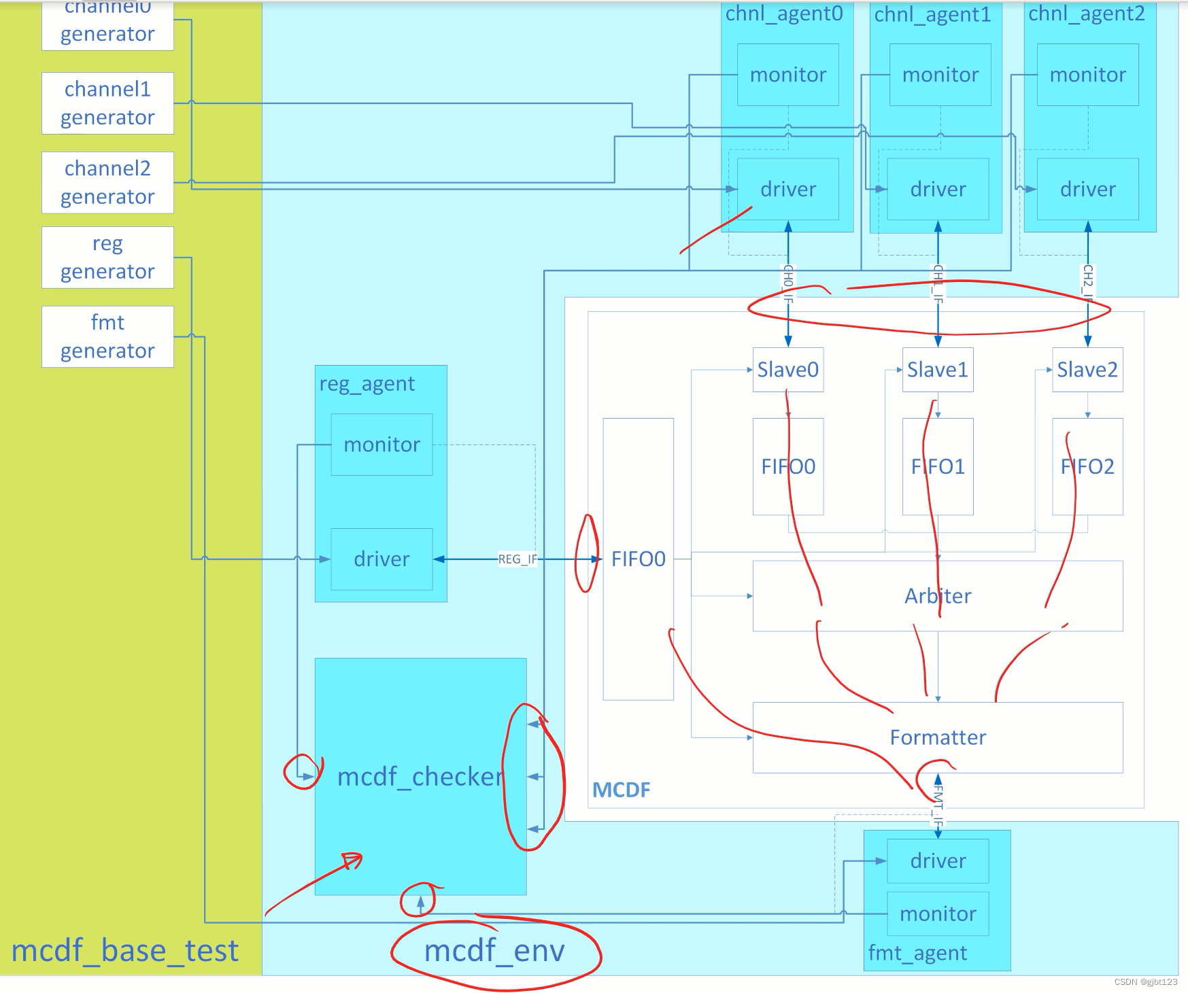This screenshot has width=1188, height=993.
Task: Click the chnl_agent2 label
Action: click(x=1086, y=14)
